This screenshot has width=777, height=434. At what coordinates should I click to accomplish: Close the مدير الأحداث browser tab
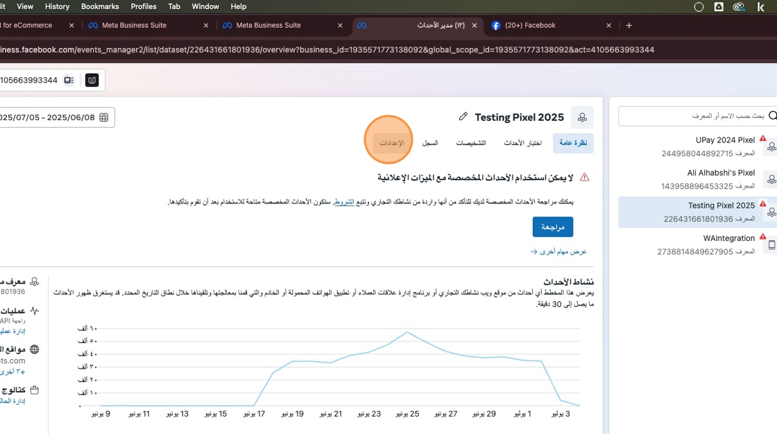coord(475,25)
